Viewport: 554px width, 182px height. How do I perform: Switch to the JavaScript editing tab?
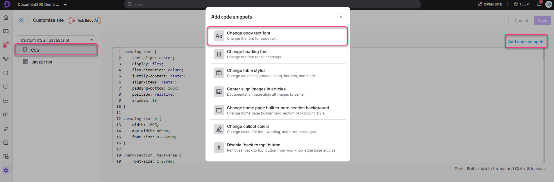click(x=42, y=62)
